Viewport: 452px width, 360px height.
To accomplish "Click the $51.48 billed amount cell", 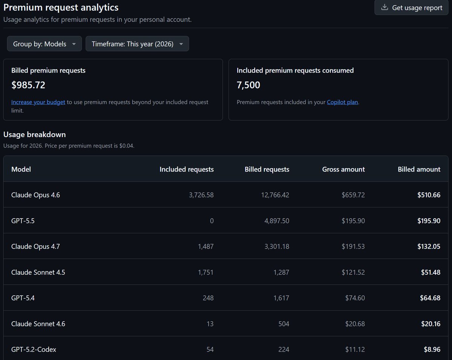I will pos(431,272).
